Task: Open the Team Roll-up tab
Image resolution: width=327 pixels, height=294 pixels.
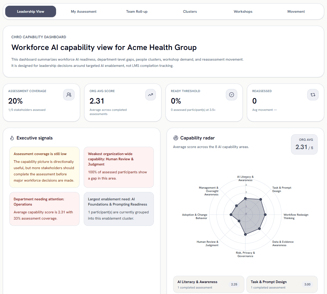Action: click(137, 11)
